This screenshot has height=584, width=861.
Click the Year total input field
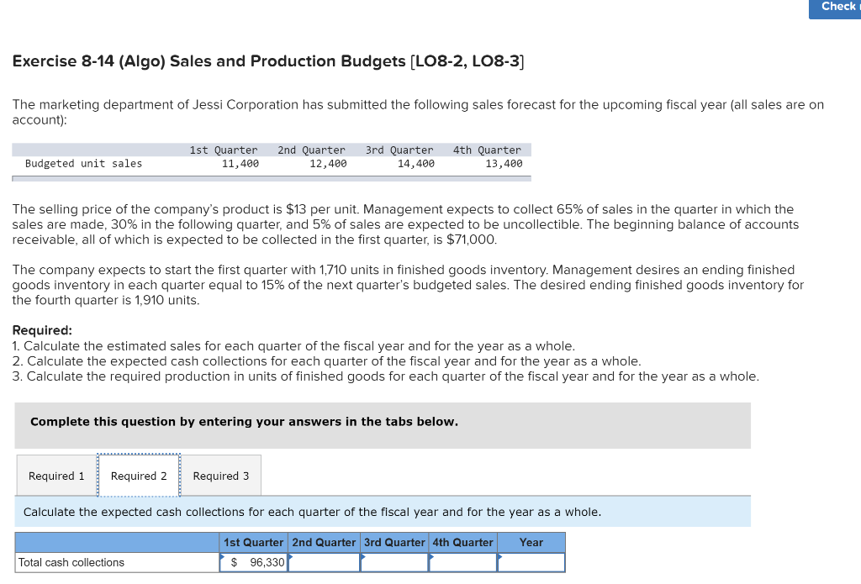(x=533, y=562)
